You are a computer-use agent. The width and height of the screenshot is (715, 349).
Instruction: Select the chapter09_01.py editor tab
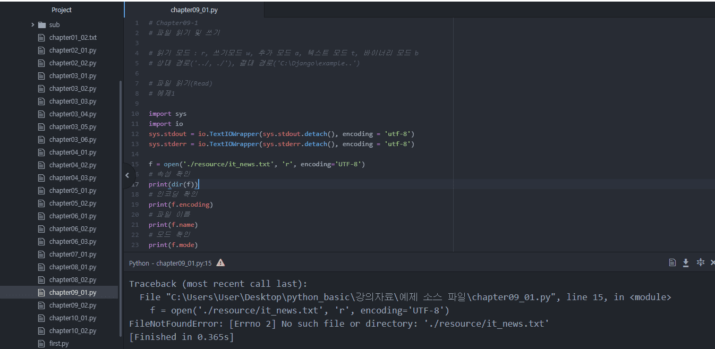pyautogui.click(x=194, y=10)
